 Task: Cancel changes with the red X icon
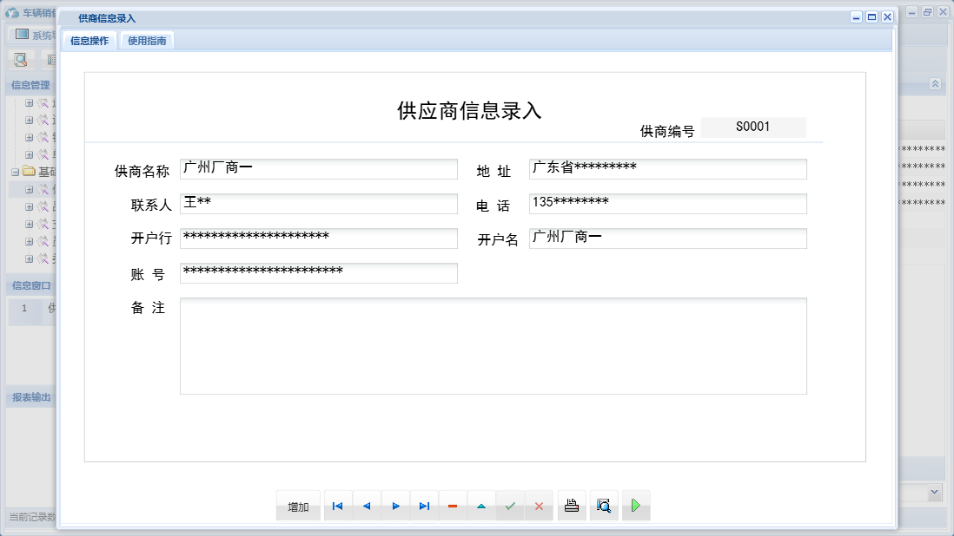[x=540, y=505]
